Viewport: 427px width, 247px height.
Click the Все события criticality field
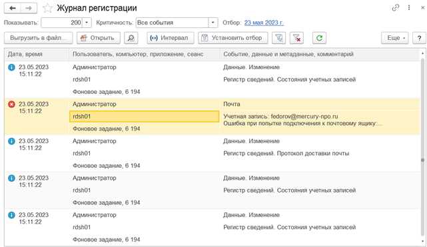pyautogui.click(x=172, y=23)
